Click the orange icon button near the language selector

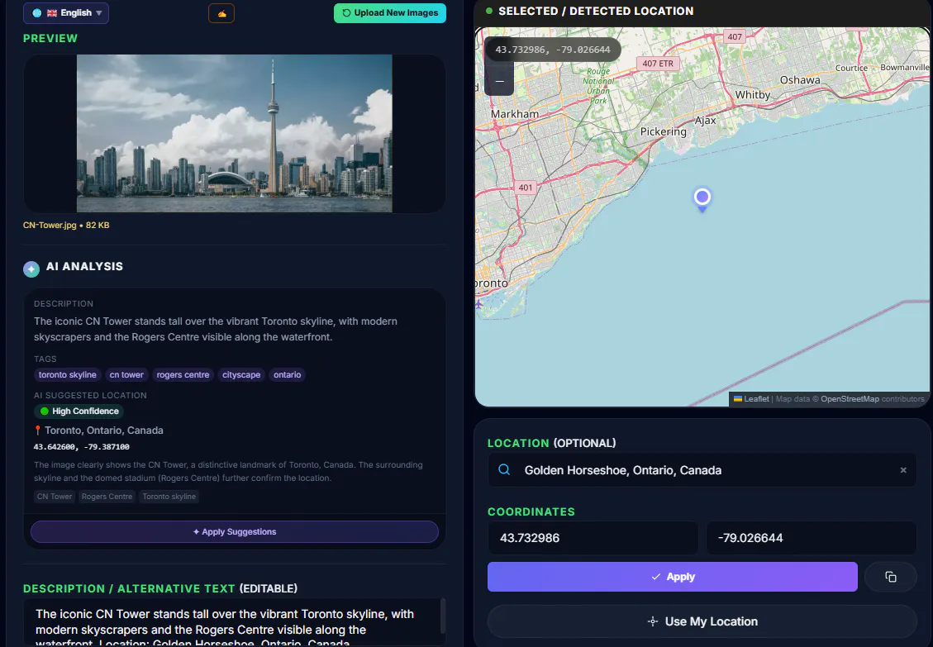pyautogui.click(x=221, y=13)
